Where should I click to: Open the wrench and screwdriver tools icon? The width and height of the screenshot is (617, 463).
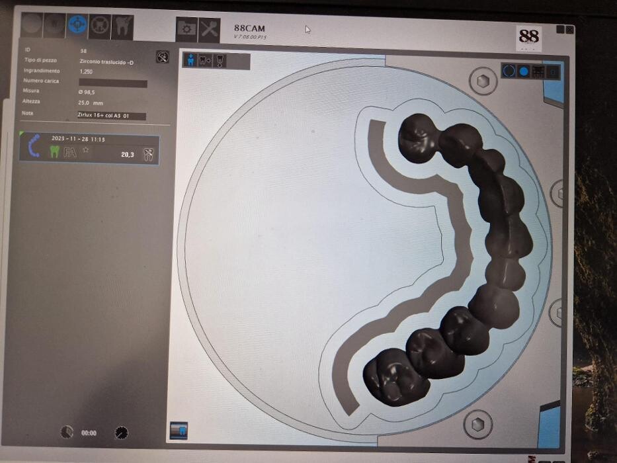[209, 28]
